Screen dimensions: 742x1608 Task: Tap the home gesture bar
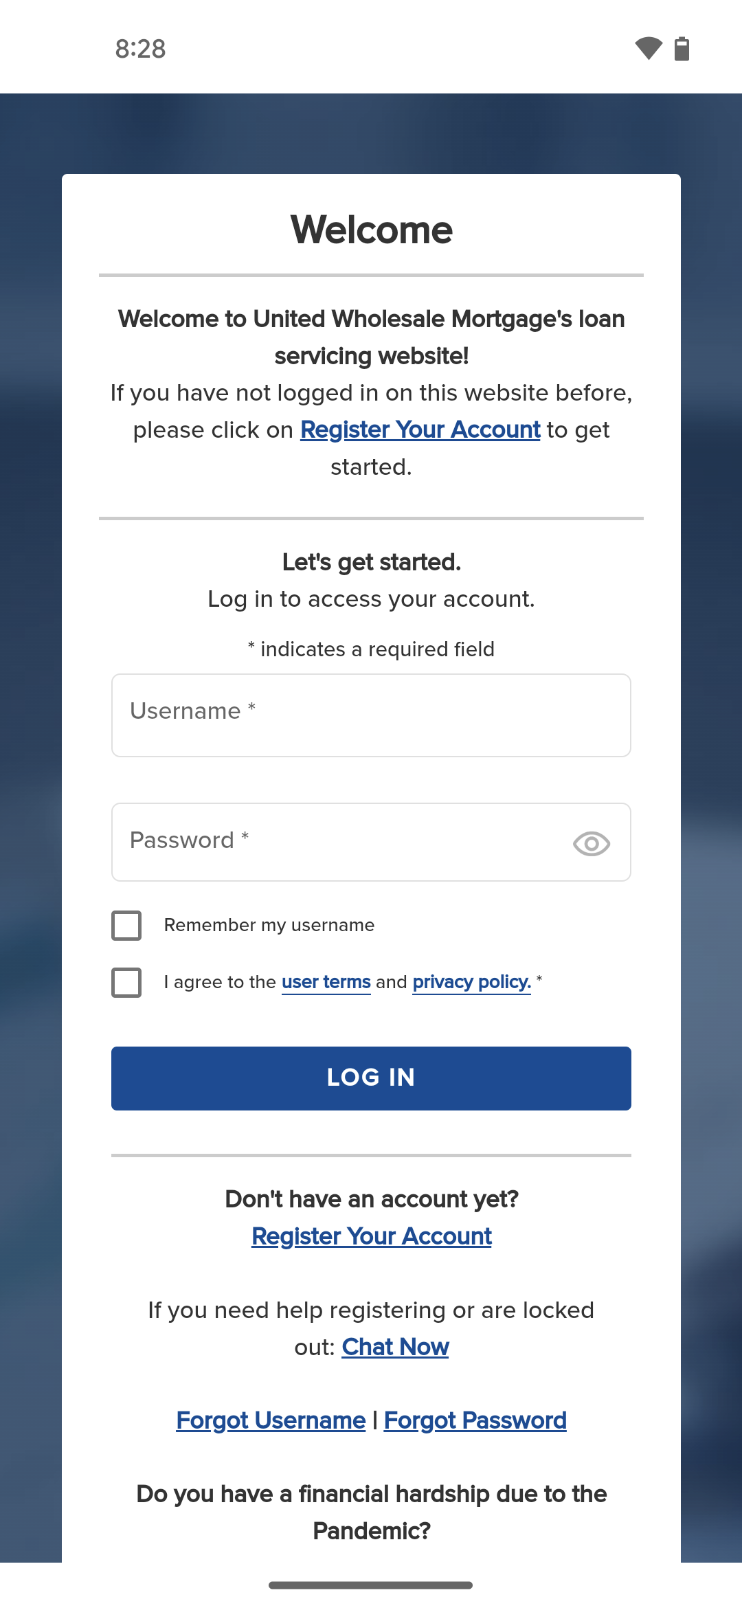pos(371,1585)
